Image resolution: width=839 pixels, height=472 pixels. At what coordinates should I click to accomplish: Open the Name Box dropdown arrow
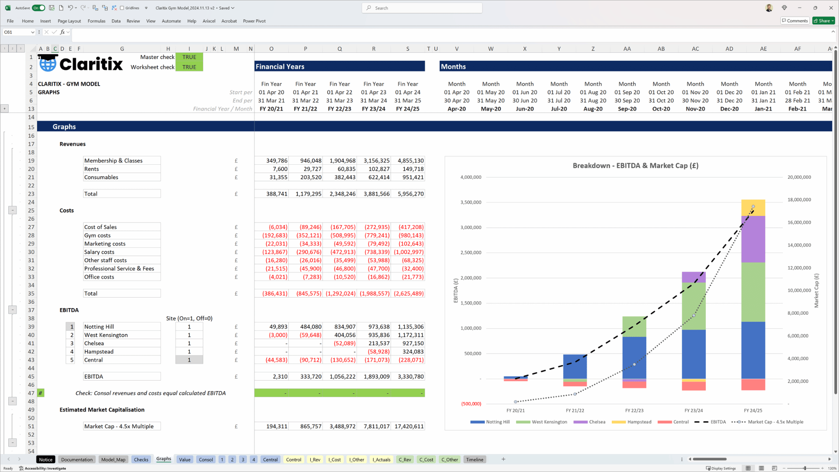point(32,32)
